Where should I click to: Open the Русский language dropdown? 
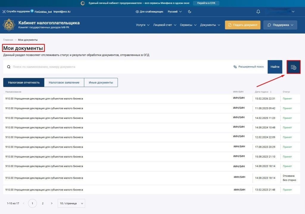tap(174, 11)
